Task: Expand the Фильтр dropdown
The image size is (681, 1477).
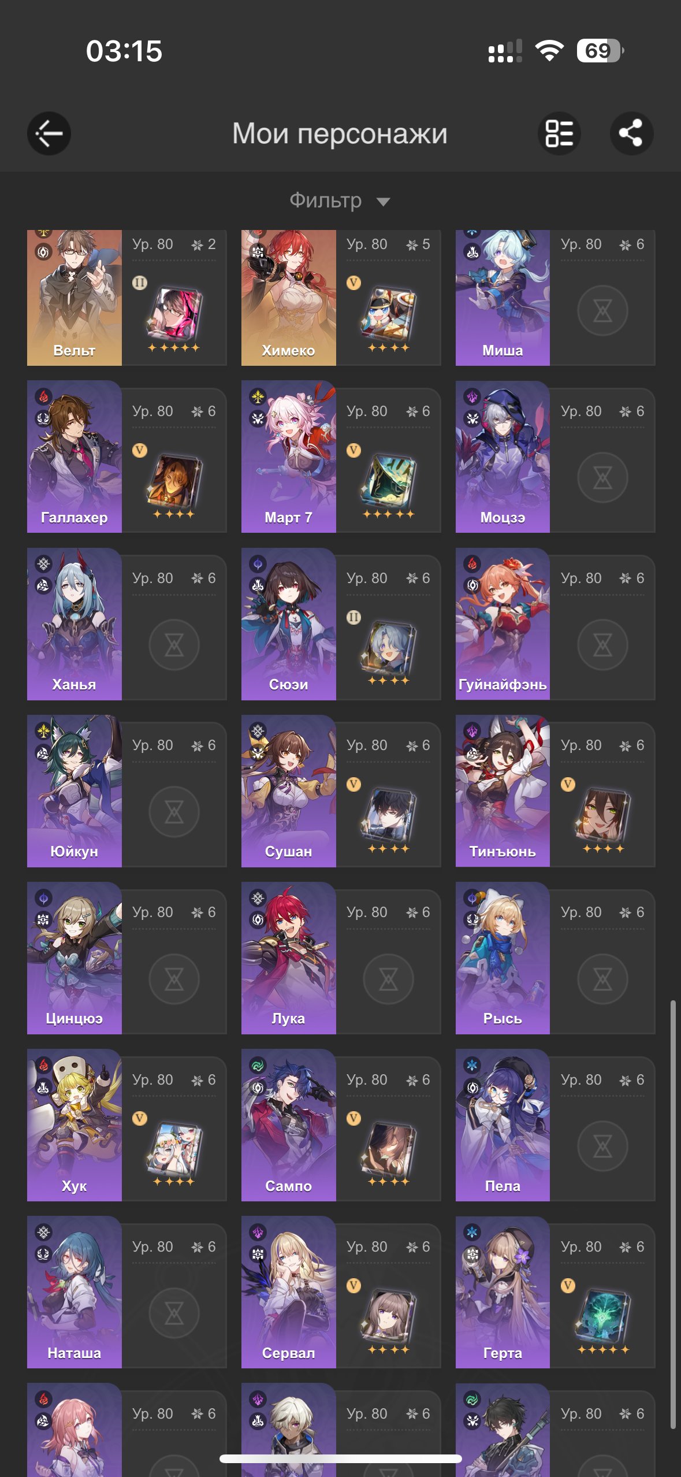Action: click(x=340, y=201)
